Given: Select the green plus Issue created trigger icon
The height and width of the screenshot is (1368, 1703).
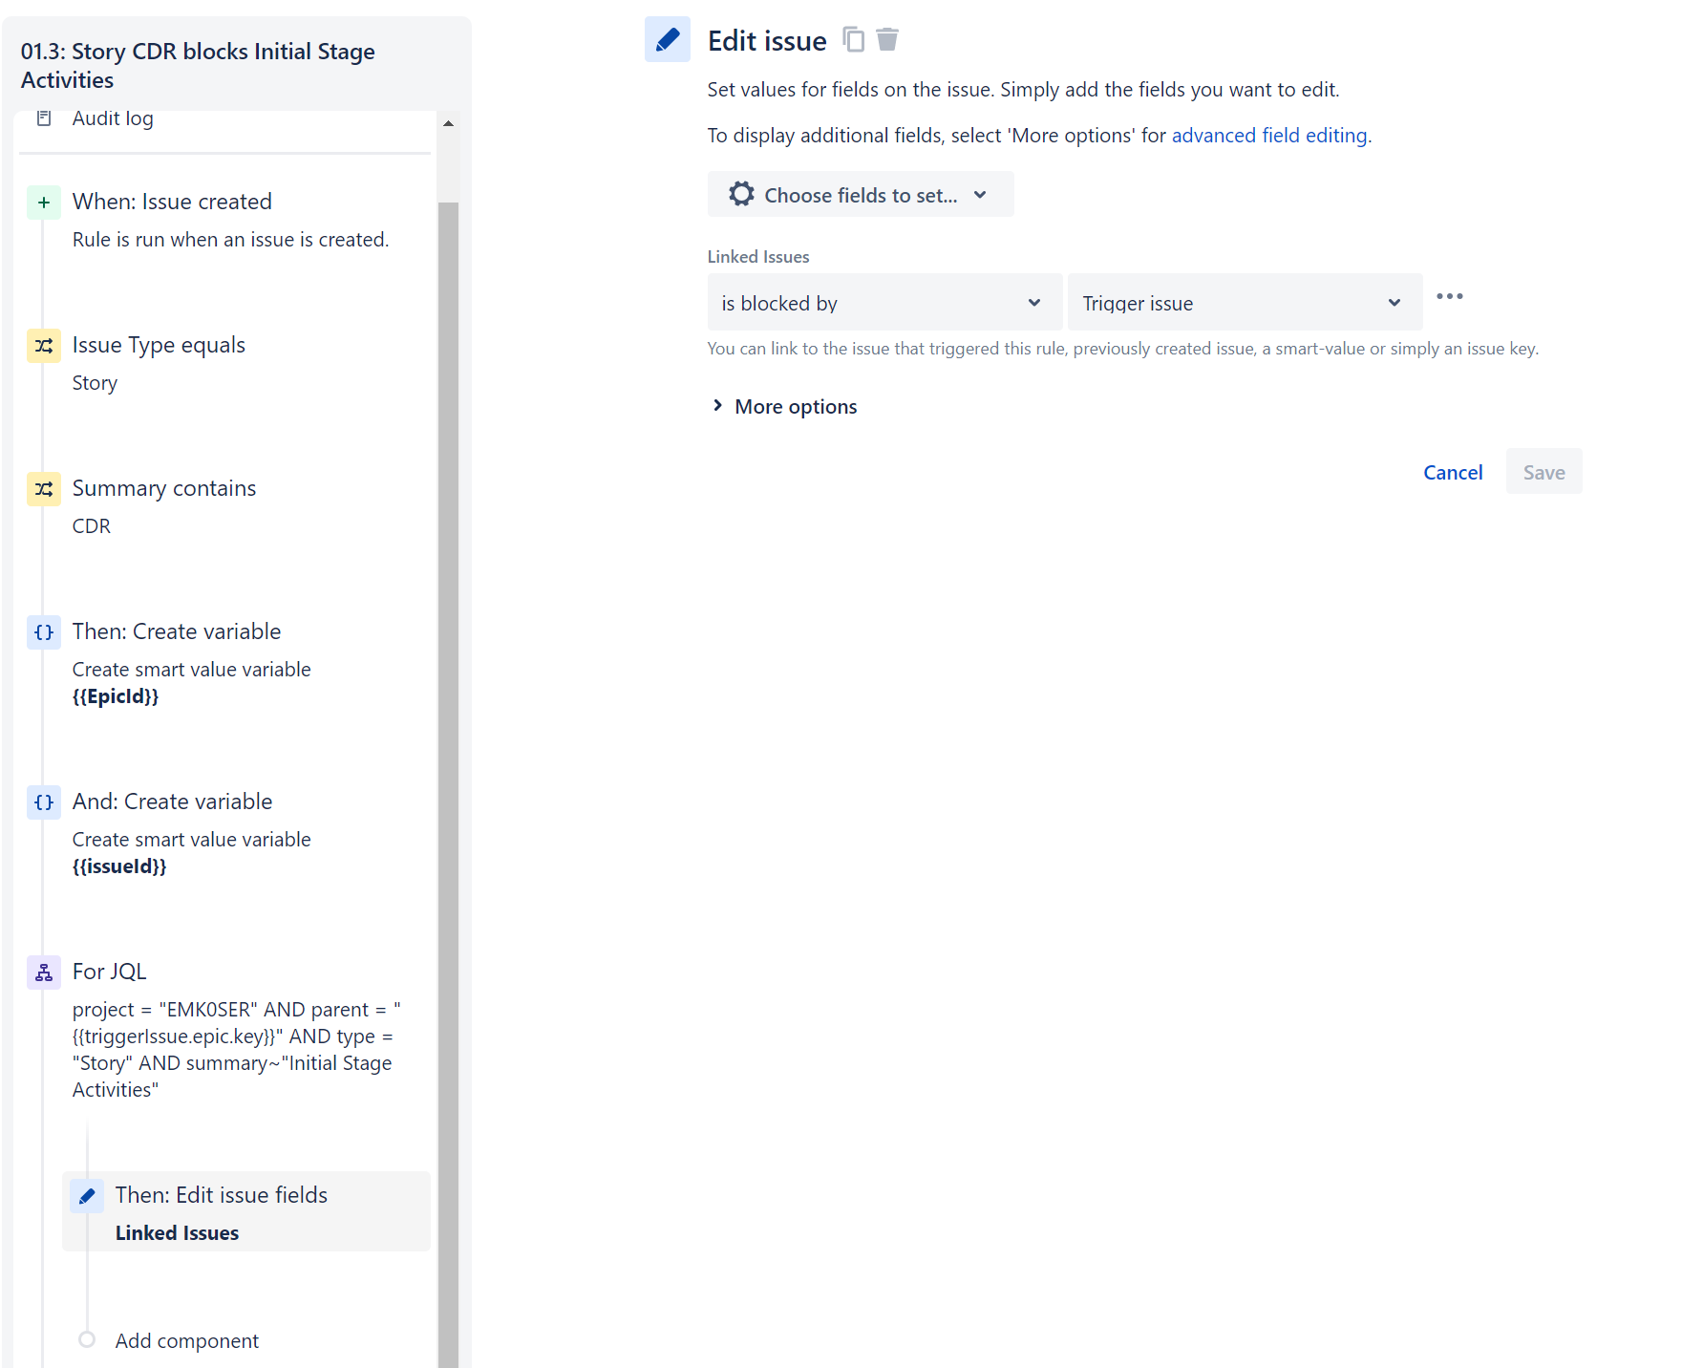Looking at the screenshot, I should coord(44,203).
